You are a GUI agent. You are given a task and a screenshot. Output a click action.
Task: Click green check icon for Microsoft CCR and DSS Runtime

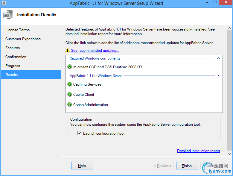coord(70,67)
